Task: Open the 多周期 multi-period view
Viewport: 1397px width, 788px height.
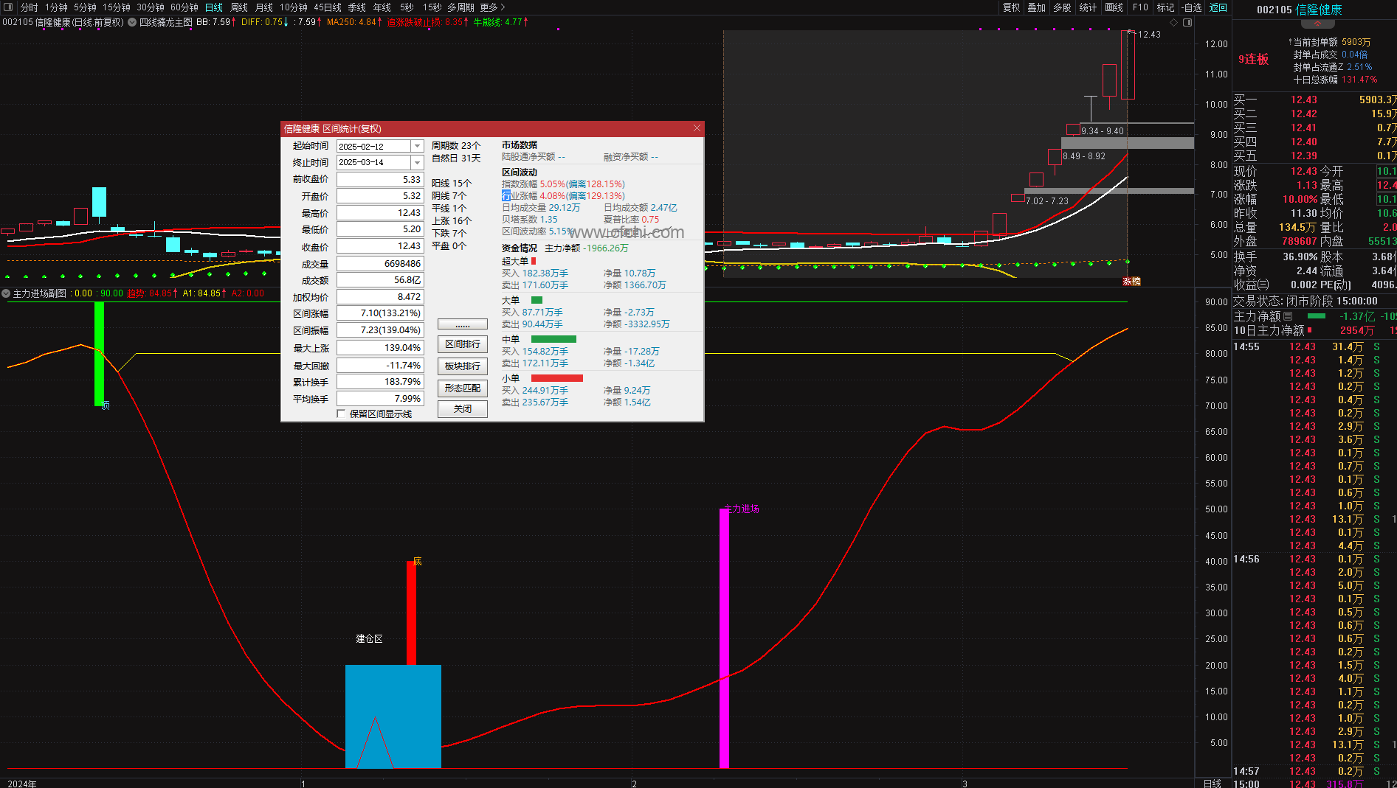Action: pyautogui.click(x=461, y=7)
